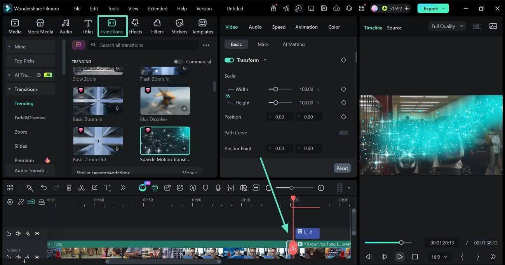Open the AI copilot robot icon
This screenshot has height=265, width=505.
pyautogui.click(x=143, y=188)
